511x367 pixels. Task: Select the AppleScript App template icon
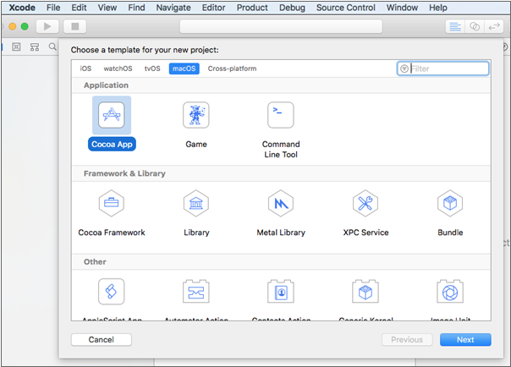click(x=112, y=292)
